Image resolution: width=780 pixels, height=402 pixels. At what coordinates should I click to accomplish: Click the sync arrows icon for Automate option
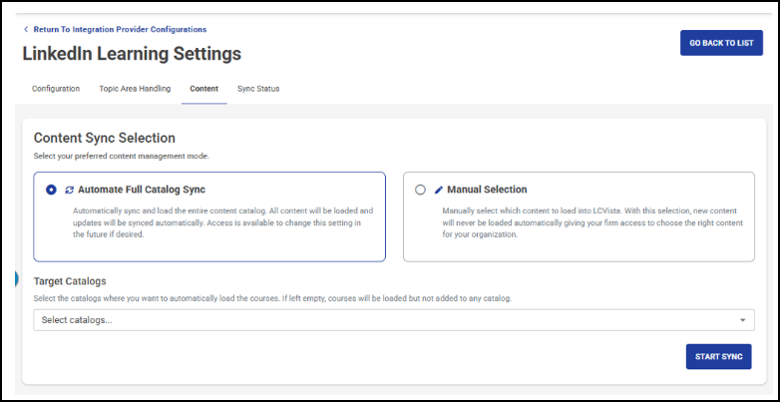click(69, 190)
